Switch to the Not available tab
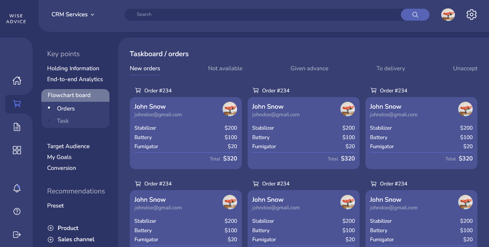The width and height of the screenshot is (489, 247). [x=225, y=68]
